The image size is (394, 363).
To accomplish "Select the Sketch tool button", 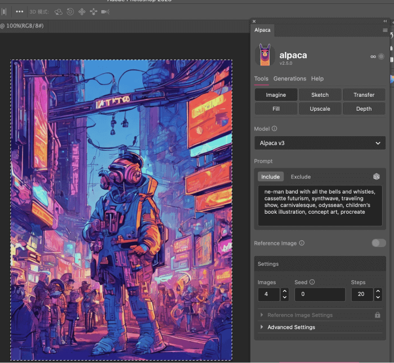I will pos(320,95).
